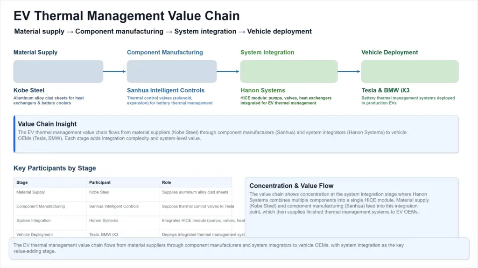The width and height of the screenshot is (478, 268).
Task: Click the 'Vehicle Deployment' stage heading
Action: click(390, 52)
